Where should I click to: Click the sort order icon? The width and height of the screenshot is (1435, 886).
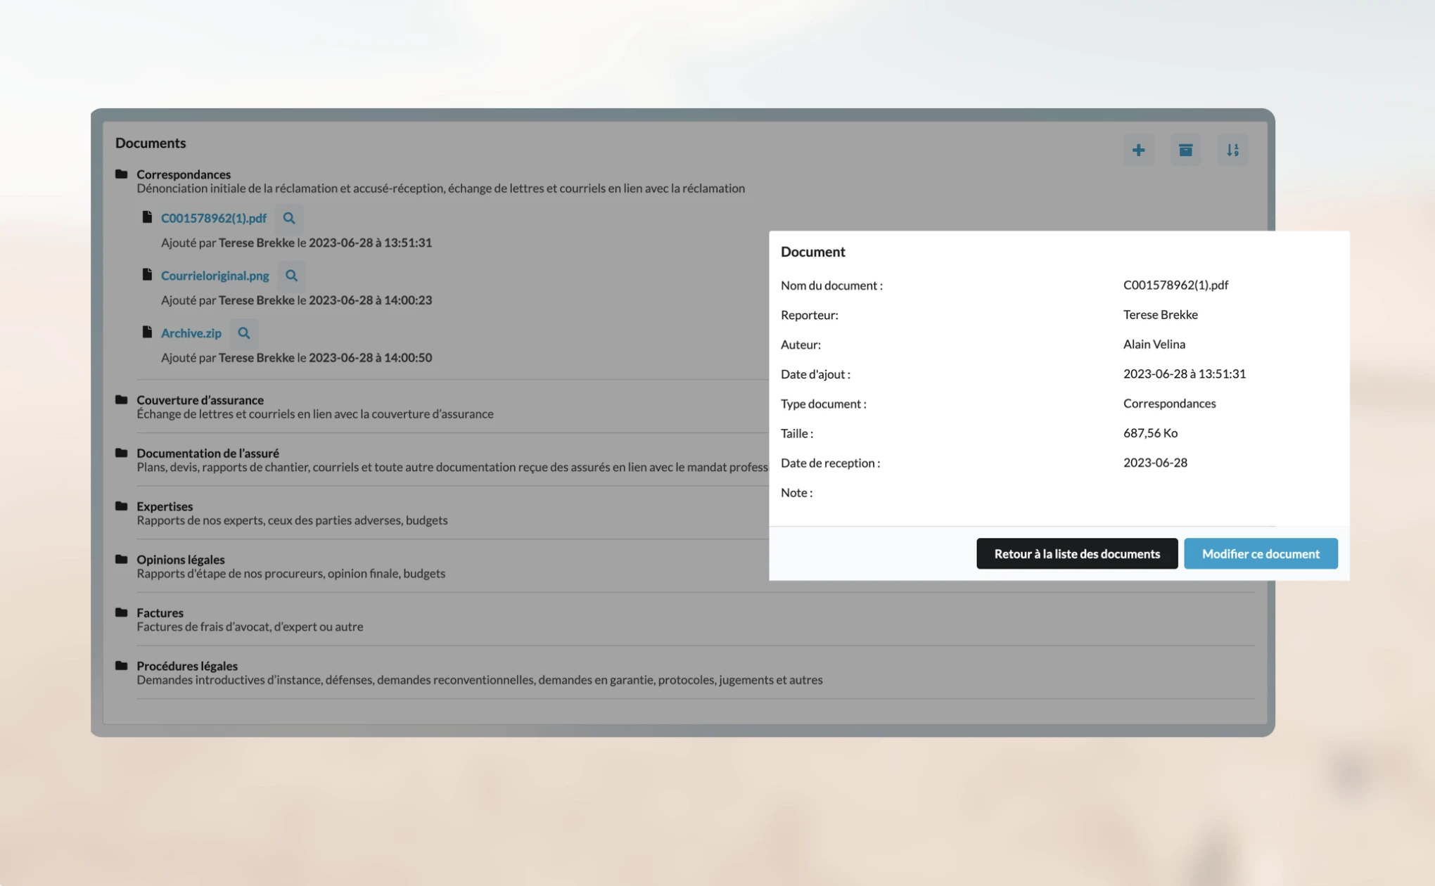tap(1232, 150)
